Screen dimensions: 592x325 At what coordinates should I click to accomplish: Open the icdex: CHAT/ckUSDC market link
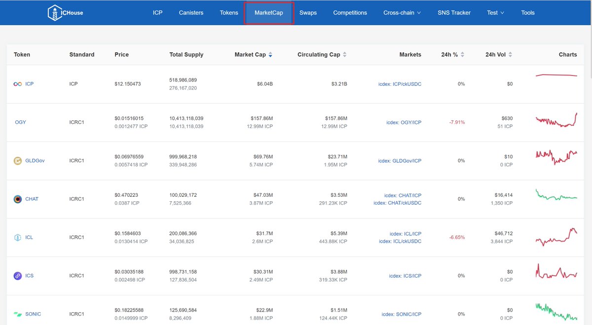[x=398, y=203]
